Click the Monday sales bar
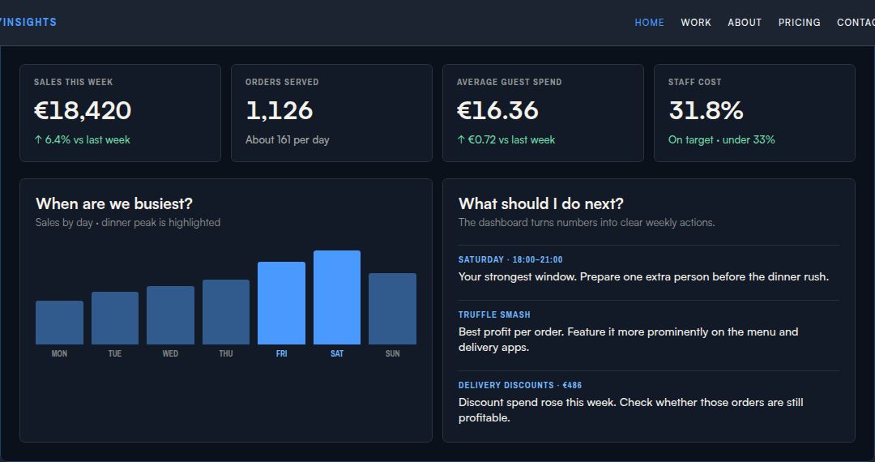 pos(59,323)
